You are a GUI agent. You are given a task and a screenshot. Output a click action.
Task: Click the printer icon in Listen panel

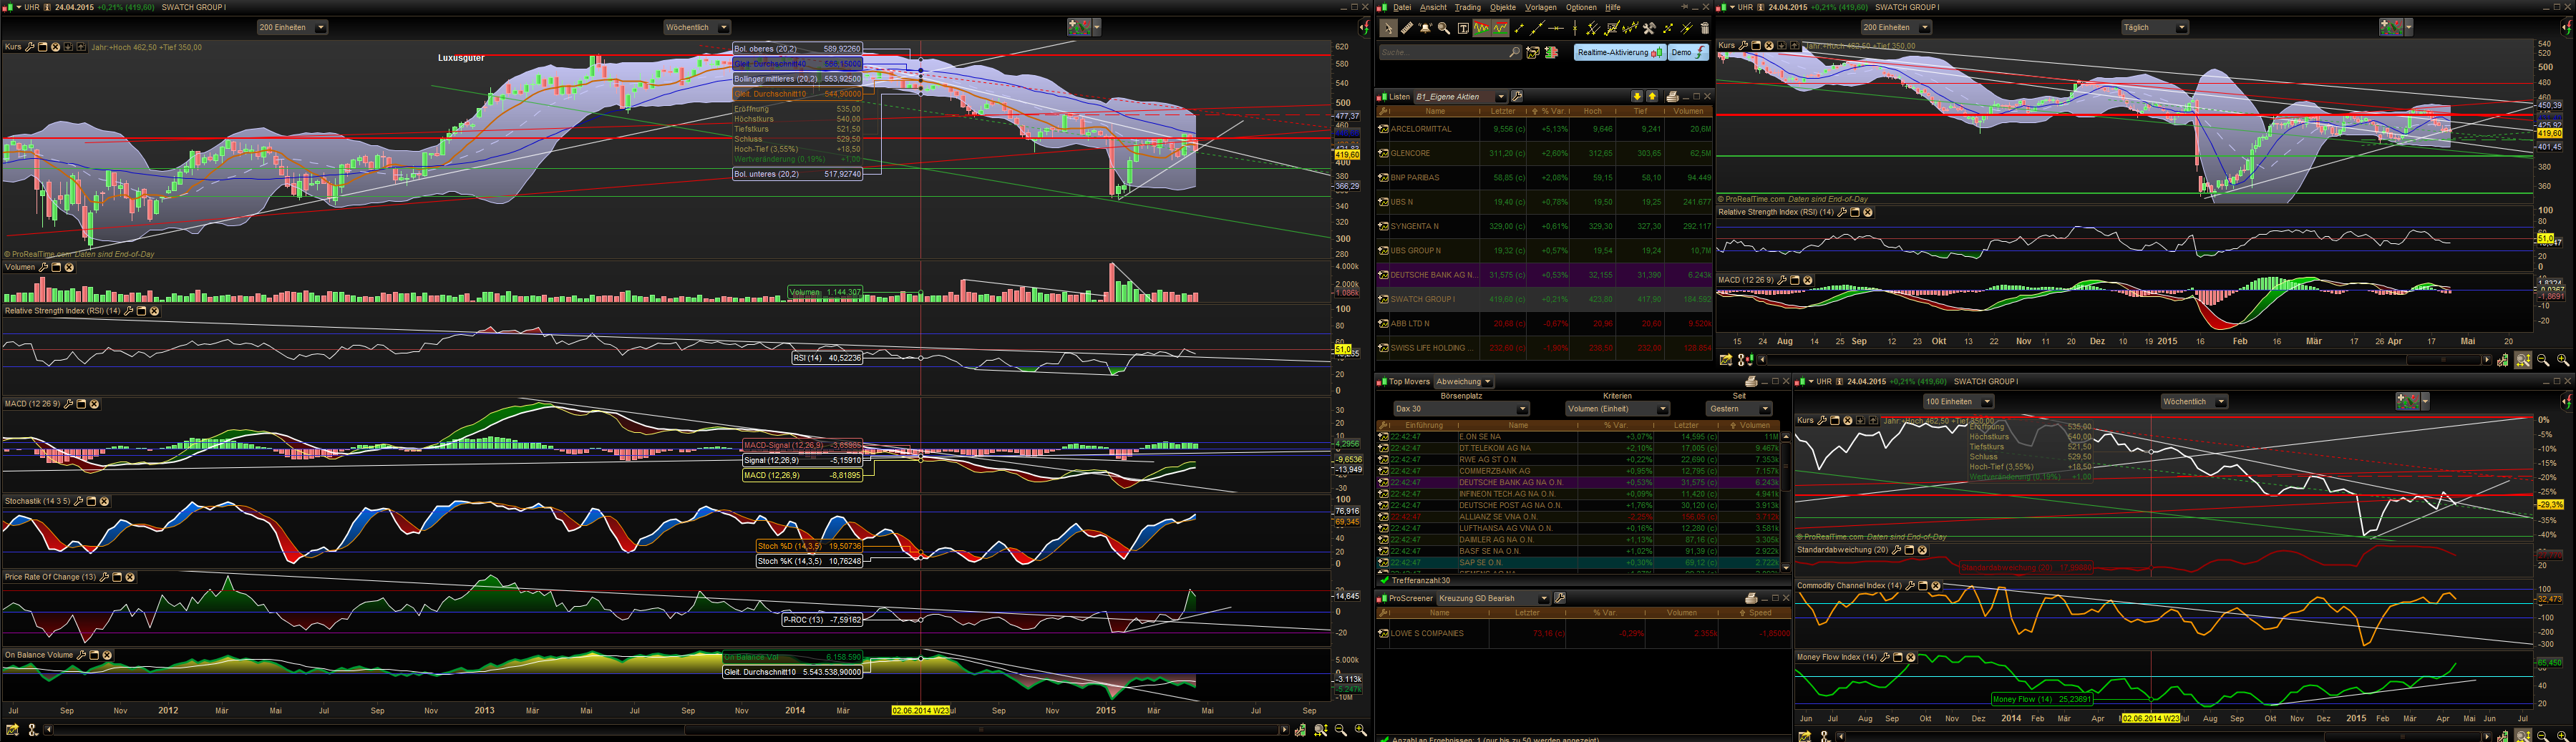click(1672, 97)
